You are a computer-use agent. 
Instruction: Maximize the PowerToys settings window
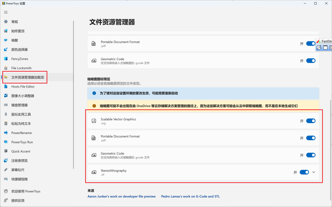tap(315, 3)
